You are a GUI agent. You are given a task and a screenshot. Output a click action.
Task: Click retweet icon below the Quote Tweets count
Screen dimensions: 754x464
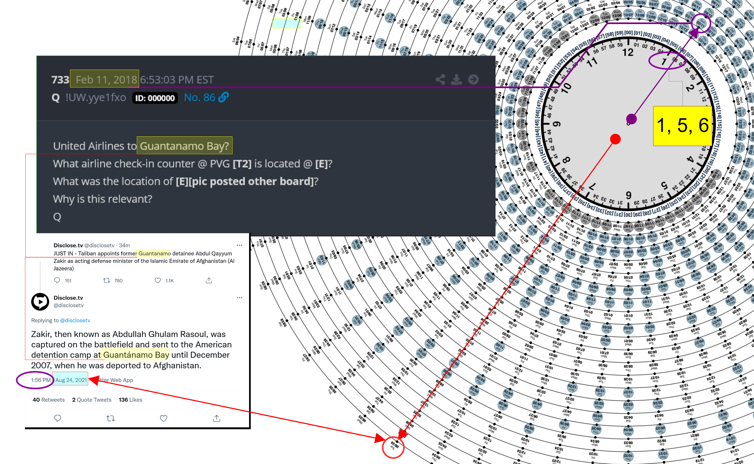pyautogui.click(x=111, y=418)
